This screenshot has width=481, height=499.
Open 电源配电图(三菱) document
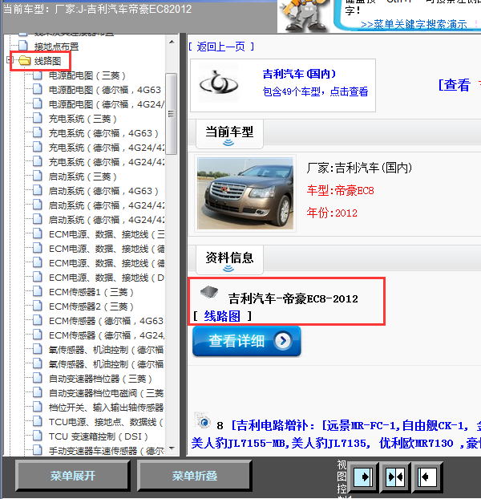click(x=87, y=75)
